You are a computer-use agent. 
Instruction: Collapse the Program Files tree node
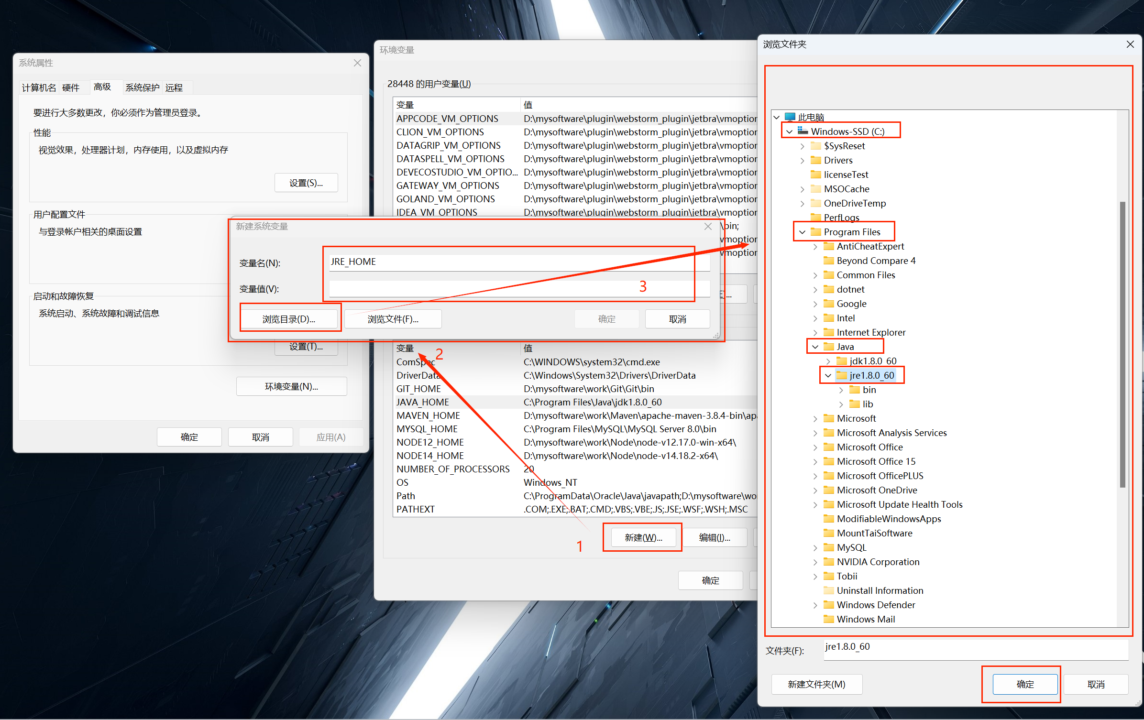click(802, 232)
